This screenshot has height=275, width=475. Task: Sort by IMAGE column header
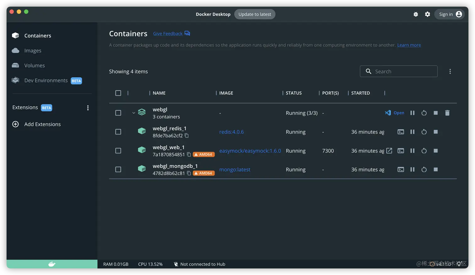(x=226, y=93)
